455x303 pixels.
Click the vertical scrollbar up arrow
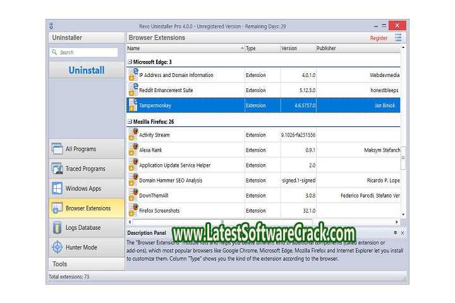click(403, 47)
